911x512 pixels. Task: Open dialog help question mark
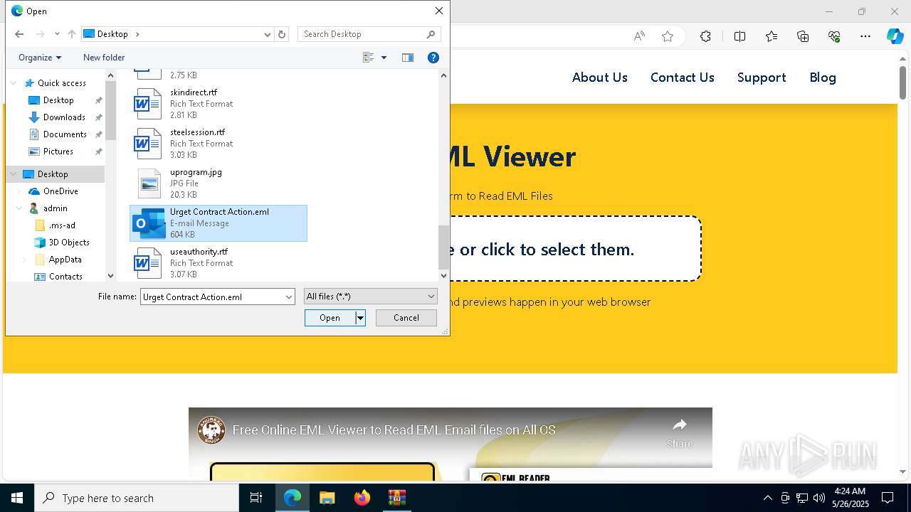[433, 58]
